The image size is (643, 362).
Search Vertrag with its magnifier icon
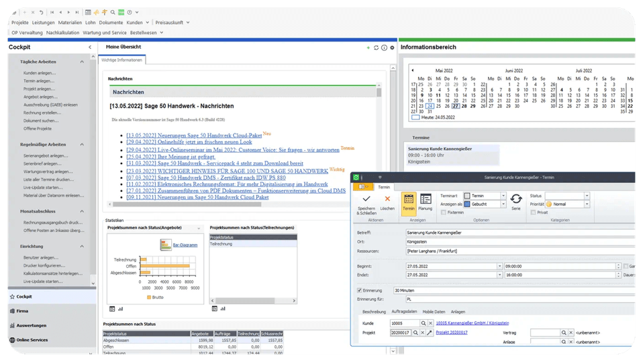[564, 333]
